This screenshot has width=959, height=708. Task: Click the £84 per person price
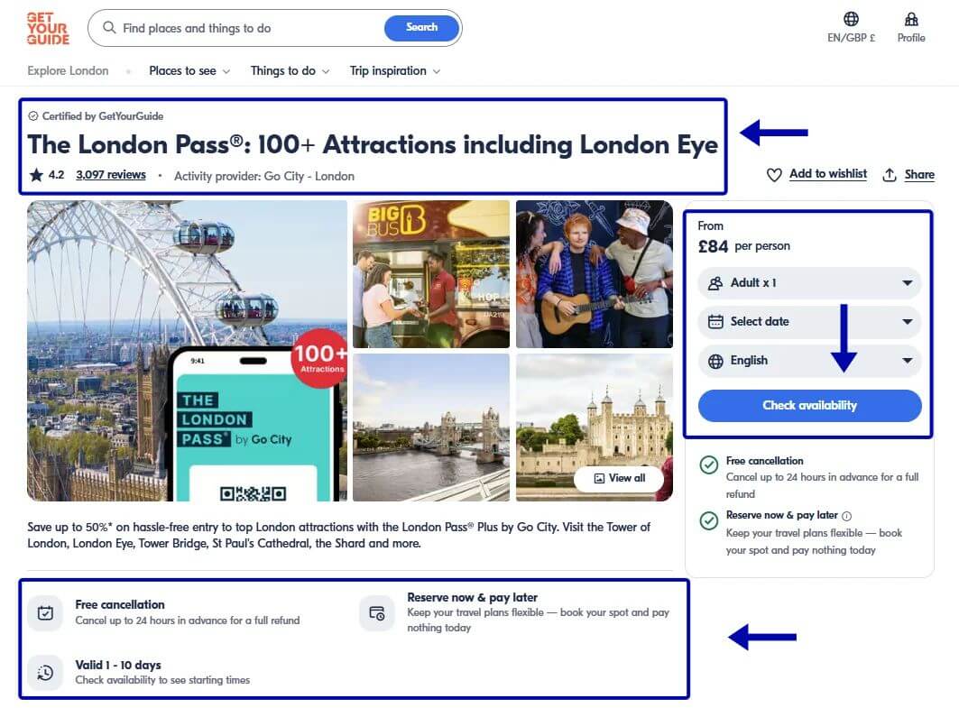point(743,246)
